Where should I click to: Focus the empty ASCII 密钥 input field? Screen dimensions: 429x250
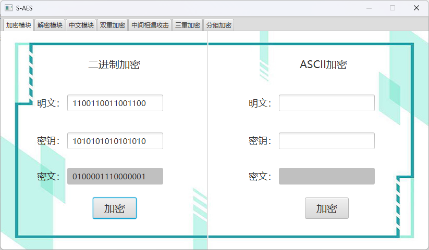coord(326,141)
